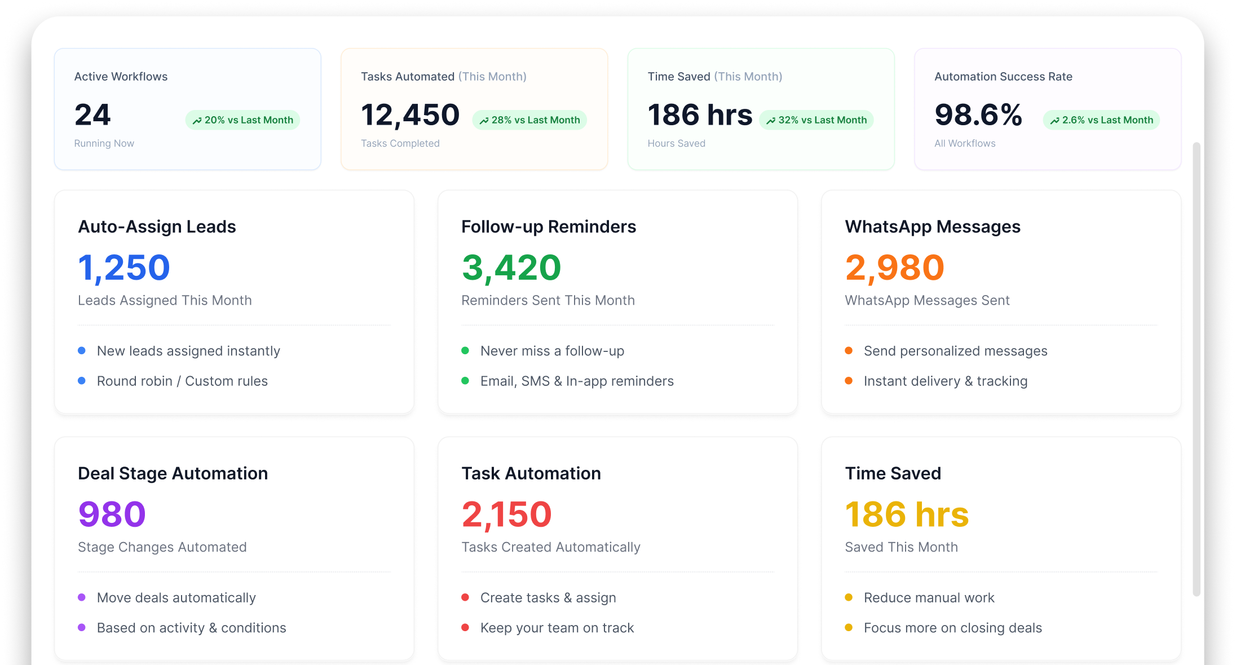
Task: Click 'Keep your team on track' text
Action: (557, 628)
